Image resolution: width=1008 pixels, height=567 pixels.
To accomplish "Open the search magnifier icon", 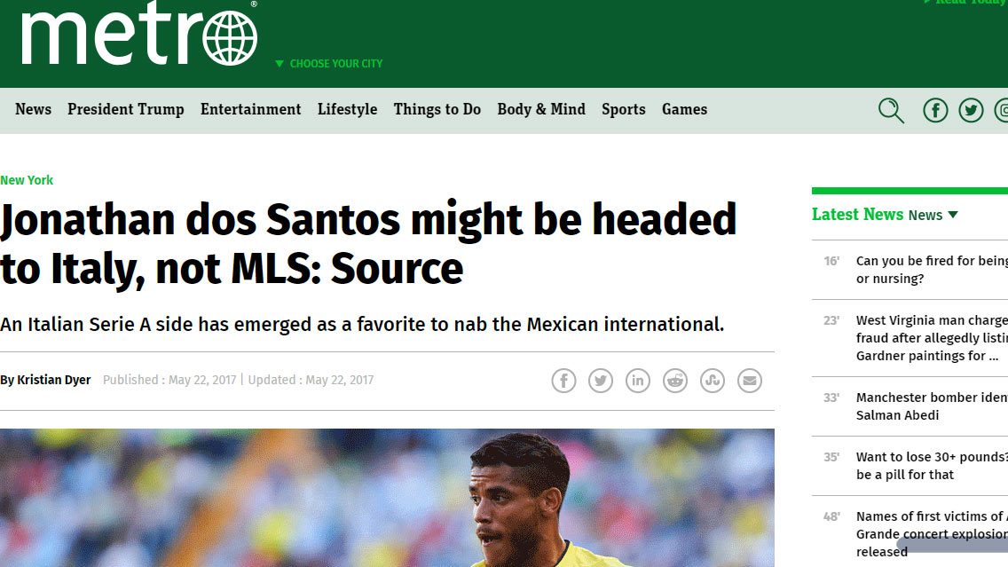I will 891,111.
